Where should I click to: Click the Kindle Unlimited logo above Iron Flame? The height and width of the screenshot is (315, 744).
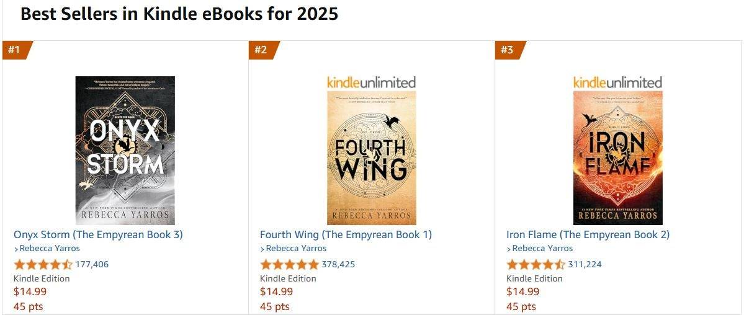pos(617,82)
